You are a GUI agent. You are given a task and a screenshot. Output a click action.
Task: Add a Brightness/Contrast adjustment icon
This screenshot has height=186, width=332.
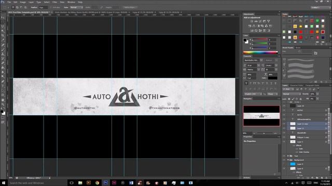252,21
